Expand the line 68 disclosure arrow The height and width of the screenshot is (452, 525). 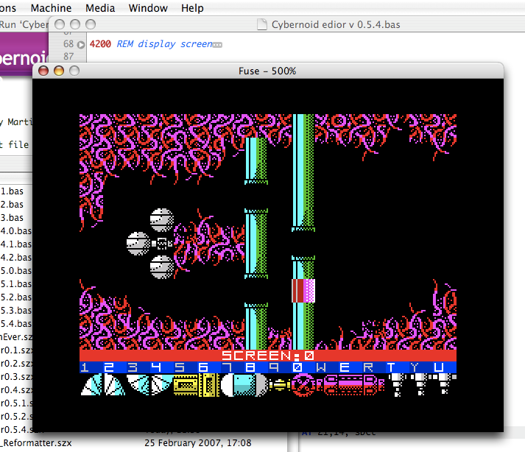[x=81, y=44]
